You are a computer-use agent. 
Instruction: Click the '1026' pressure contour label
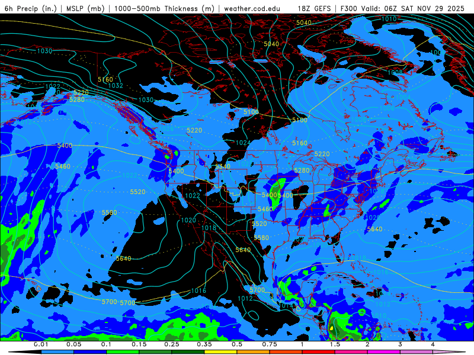click(166, 129)
